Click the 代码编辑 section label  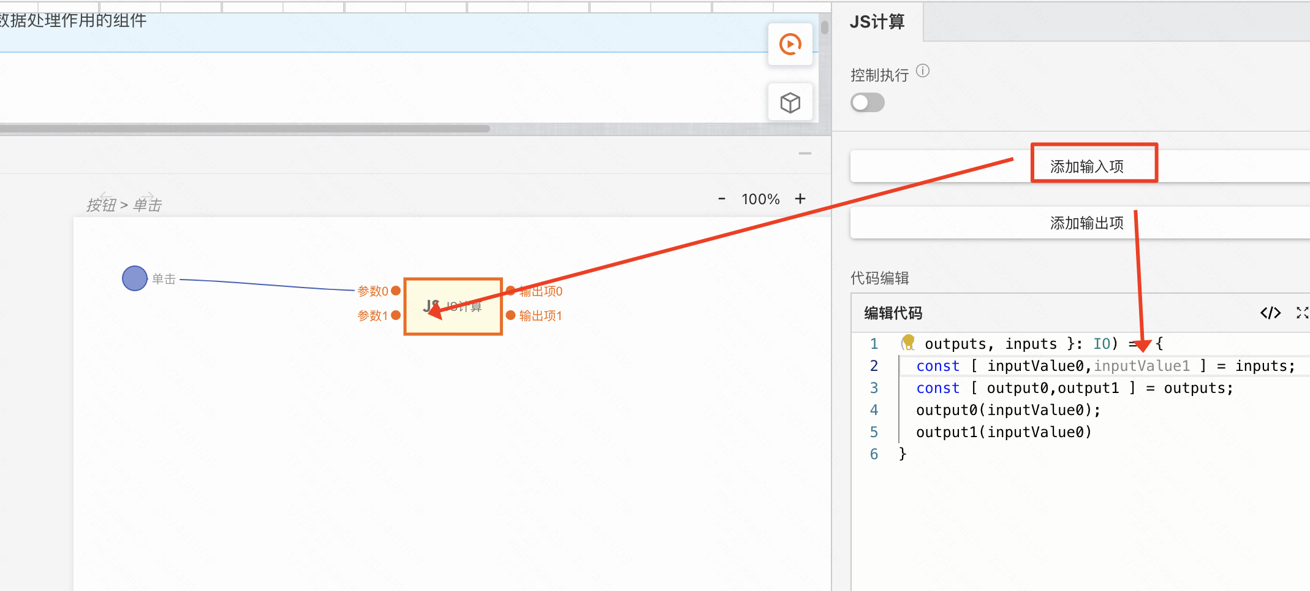point(880,278)
